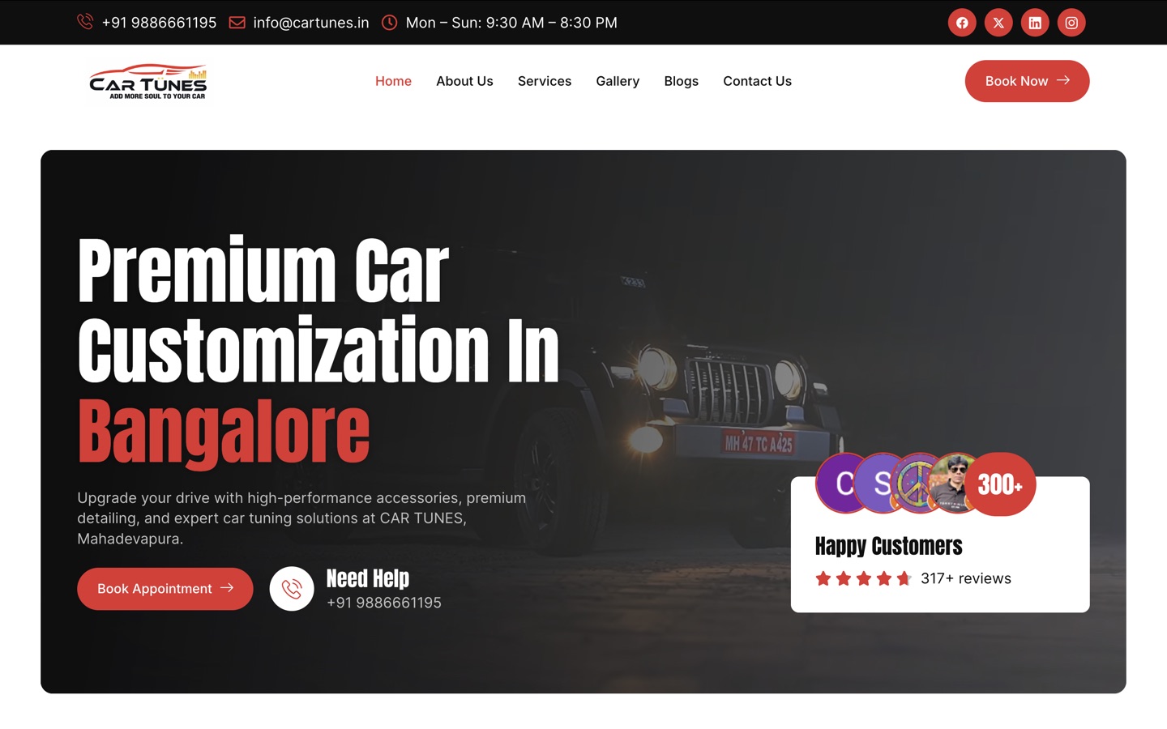Image resolution: width=1167 pixels, height=729 pixels.
Task: Click the info@cartunes.in email link
Action: pos(311,23)
